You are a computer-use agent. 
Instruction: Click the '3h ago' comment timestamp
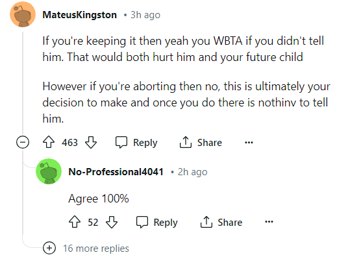tap(145, 15)
